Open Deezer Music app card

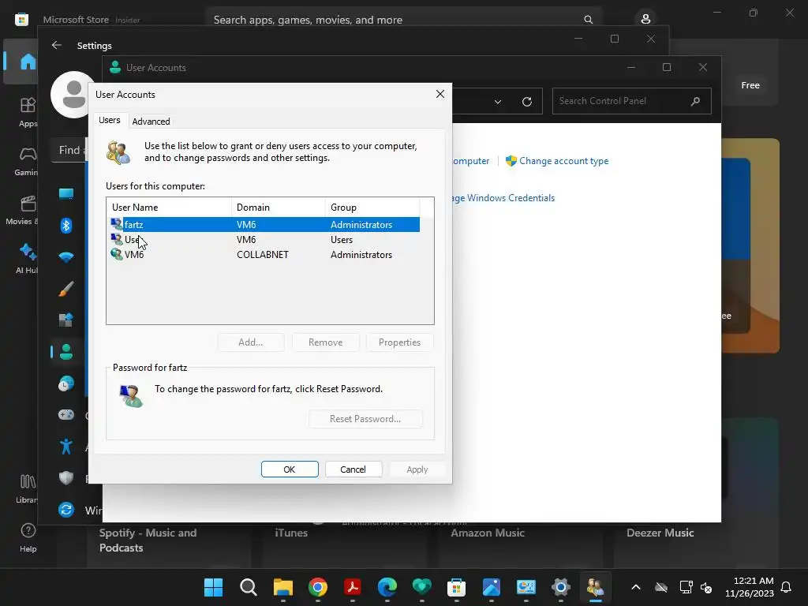(x=696, y=545)
